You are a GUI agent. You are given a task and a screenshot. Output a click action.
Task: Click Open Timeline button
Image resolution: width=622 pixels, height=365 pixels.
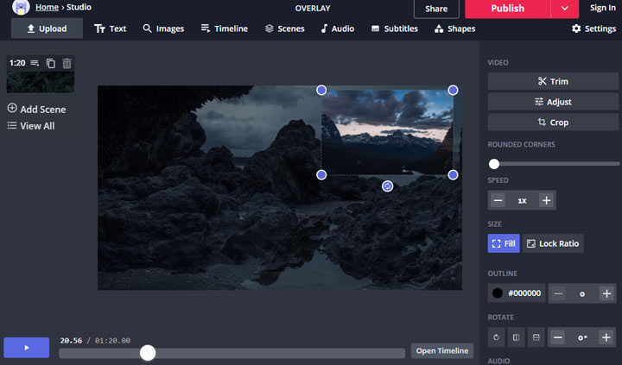[x=442, y=350]
